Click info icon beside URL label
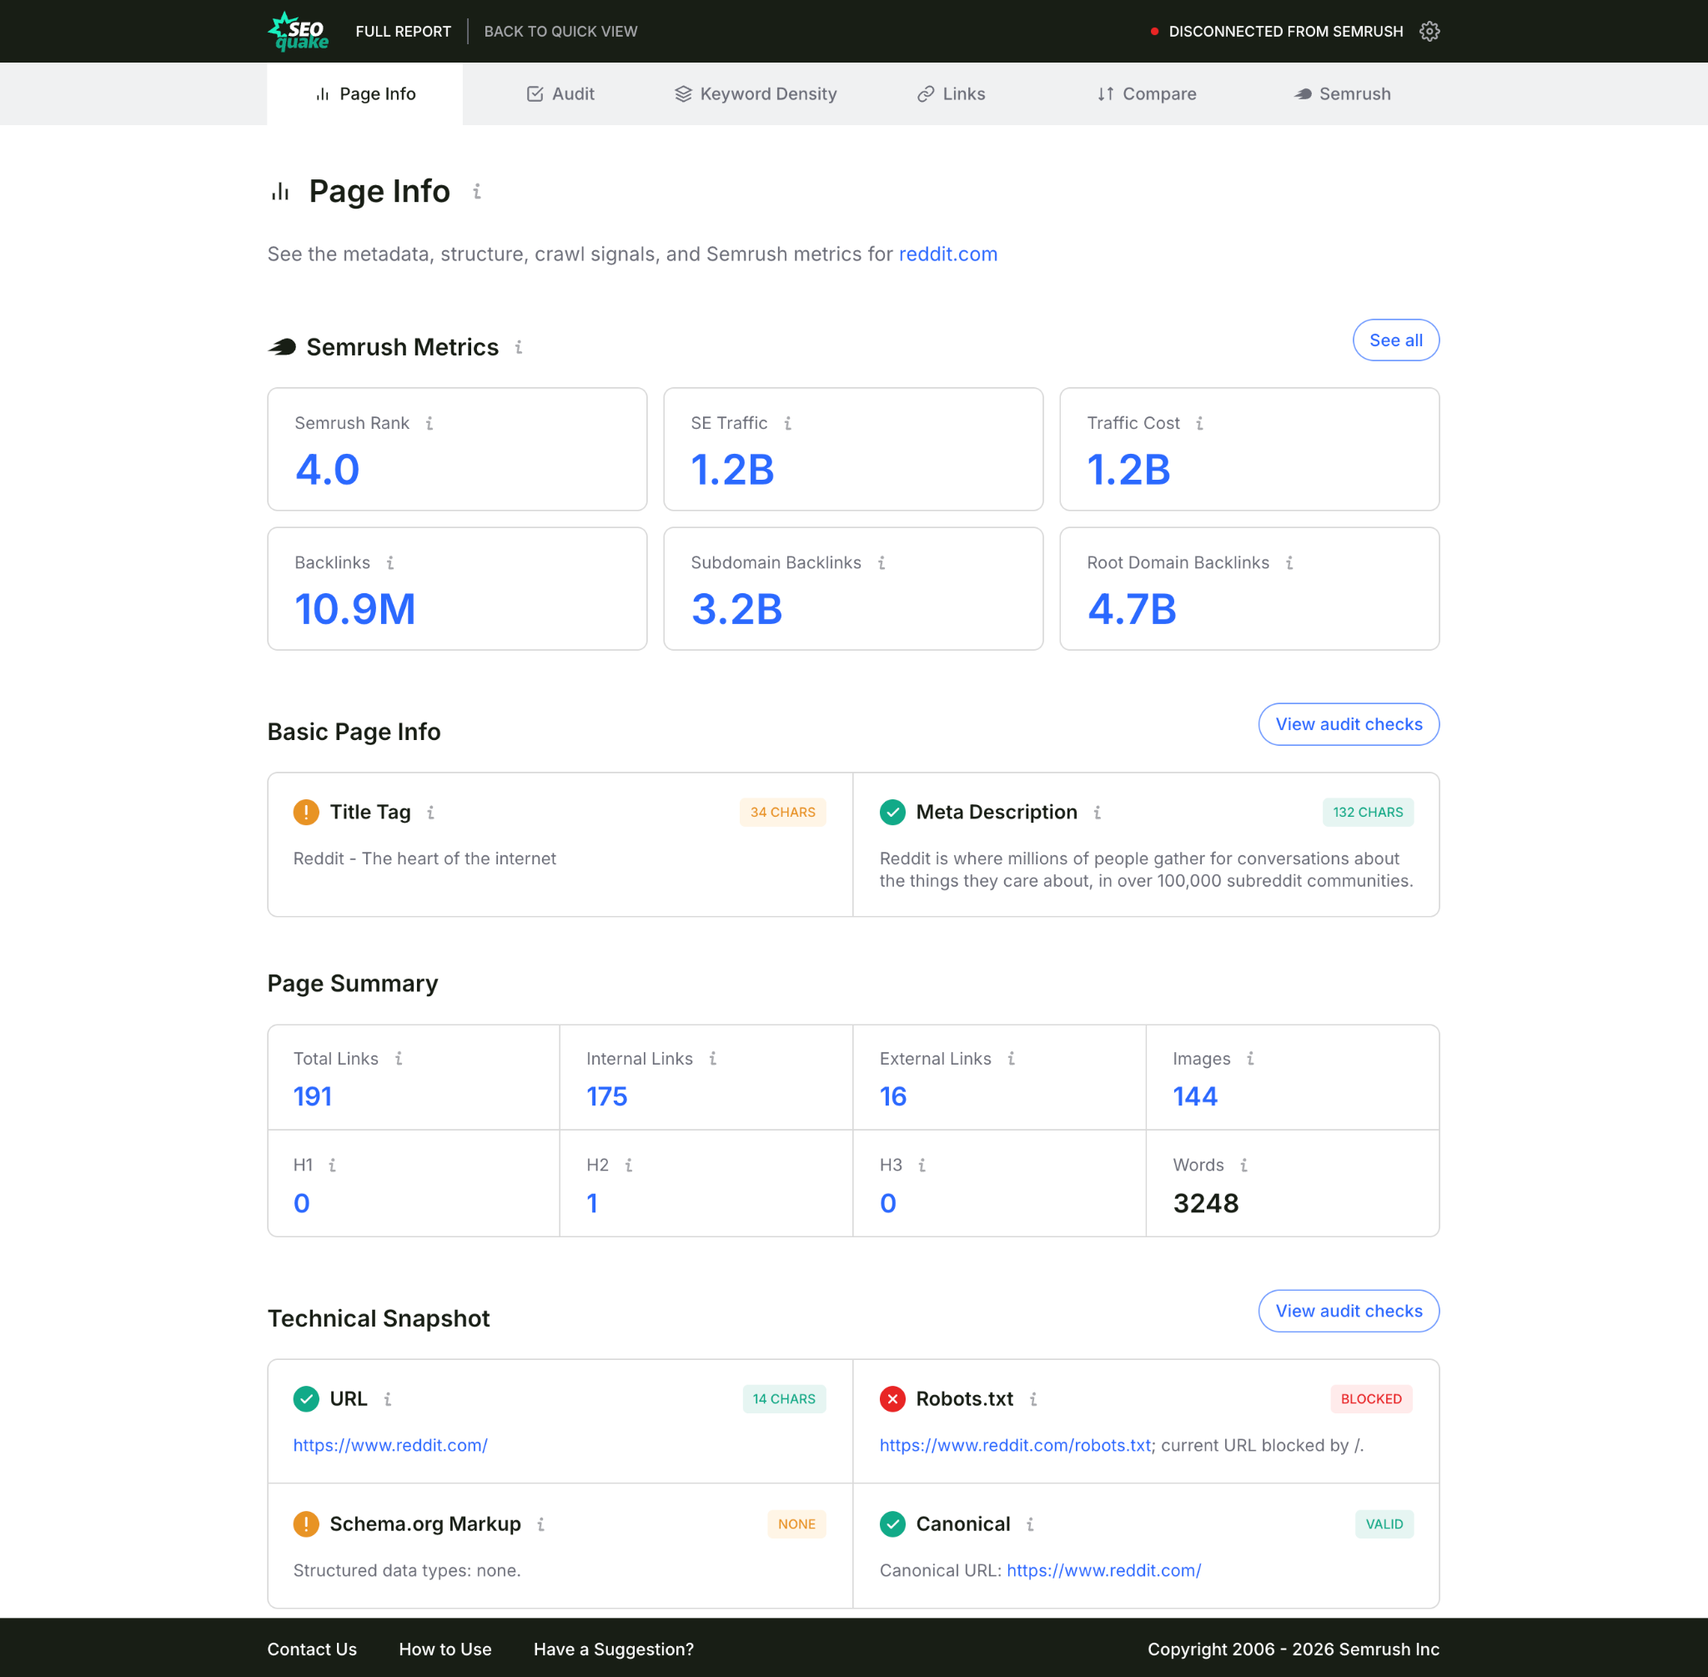This screenshot has height=1677, width=1708. (x=387, y=1398)
